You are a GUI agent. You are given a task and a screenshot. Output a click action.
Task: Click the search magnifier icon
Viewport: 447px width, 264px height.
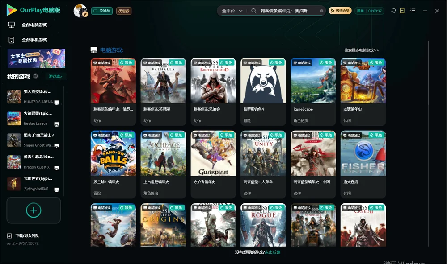pos(253,11)
